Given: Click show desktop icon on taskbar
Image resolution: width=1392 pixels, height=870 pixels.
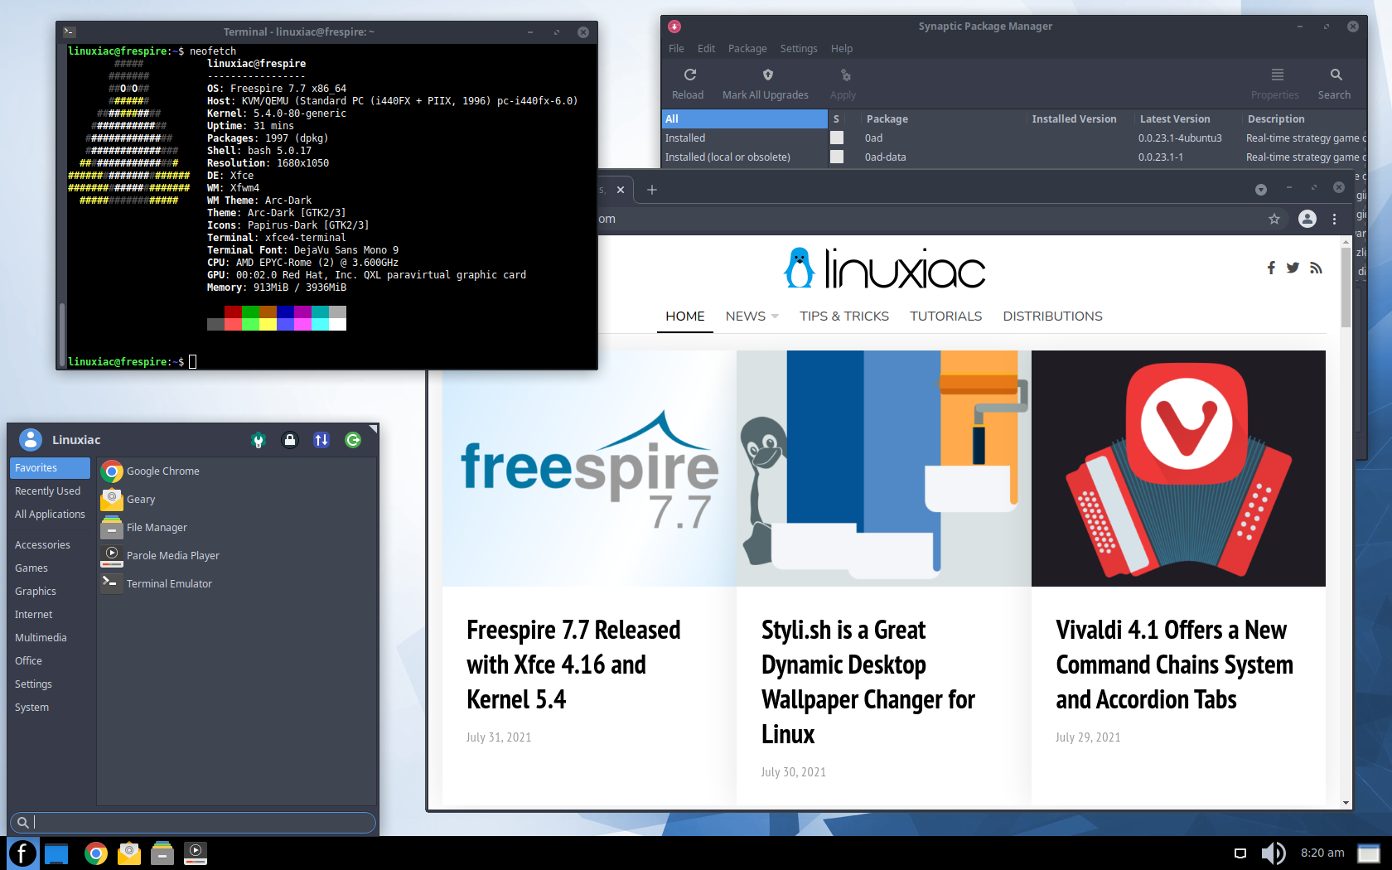Looking at the screenshot, I should click(56, 853).
